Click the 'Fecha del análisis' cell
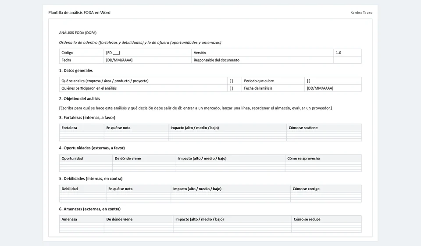421x246 pixels. 273,88
